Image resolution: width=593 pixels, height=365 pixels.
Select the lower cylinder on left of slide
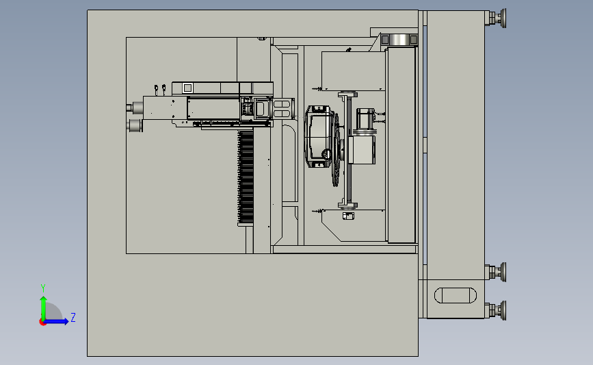click(x=135, y=125)
